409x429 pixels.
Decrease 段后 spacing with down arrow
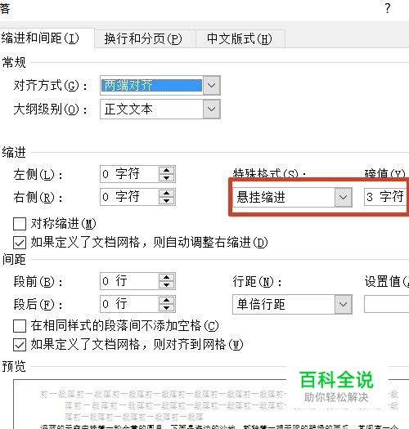(x=166, y=308)
